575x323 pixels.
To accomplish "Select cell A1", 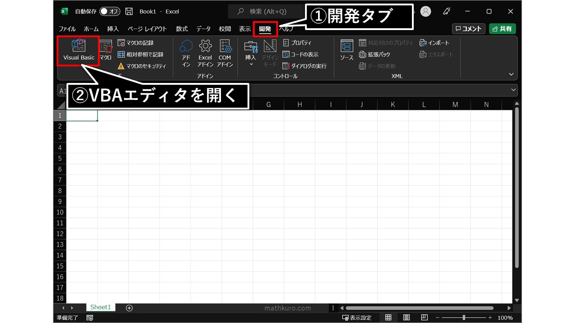I will coord(82,115).
